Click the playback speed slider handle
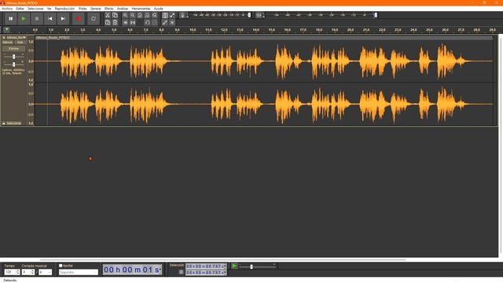 [x=251, y=266]
